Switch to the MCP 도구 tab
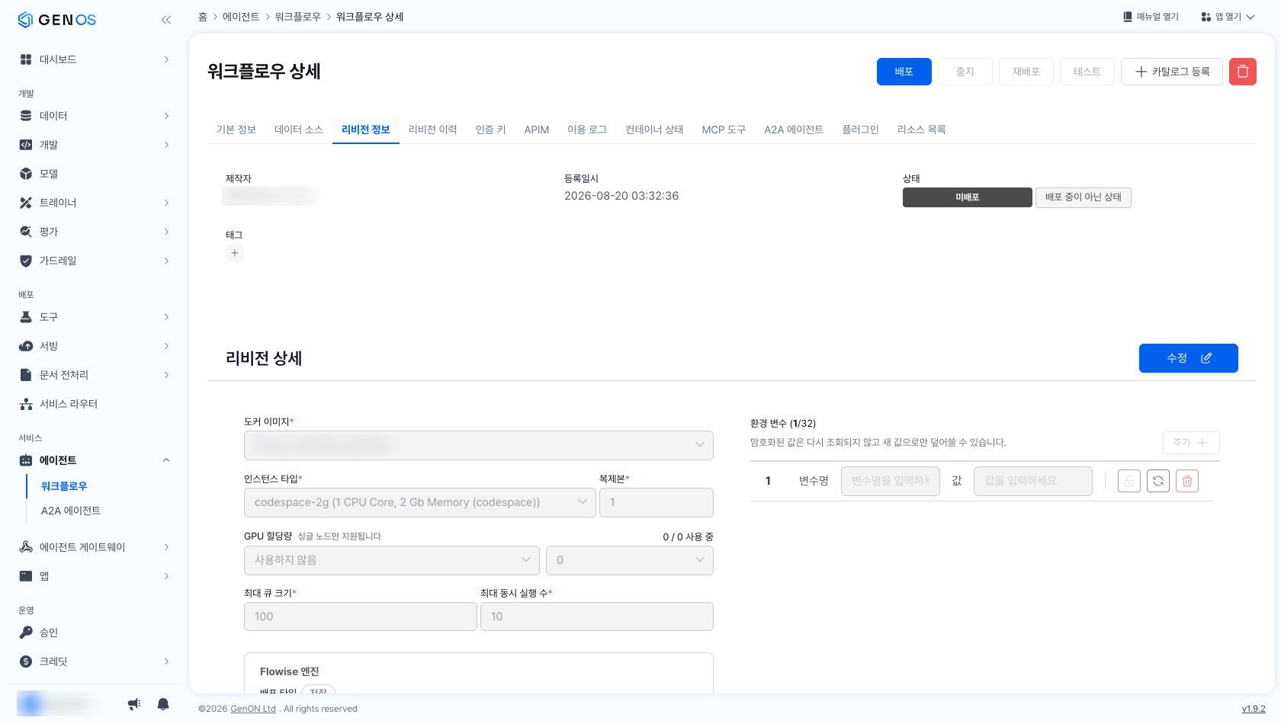 pyautogui.click(x=724, y=130)
